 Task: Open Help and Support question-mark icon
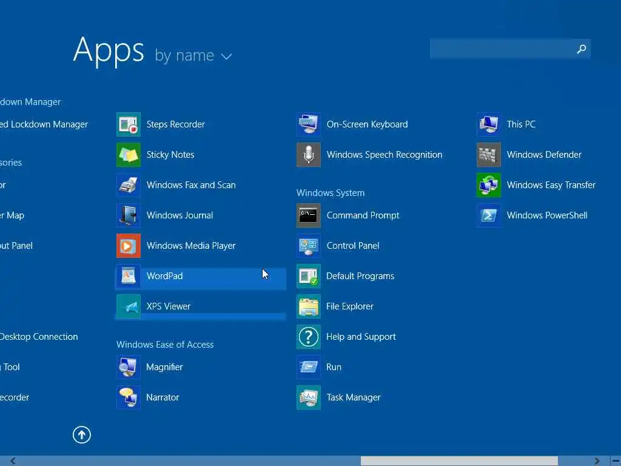pos(309,337)
